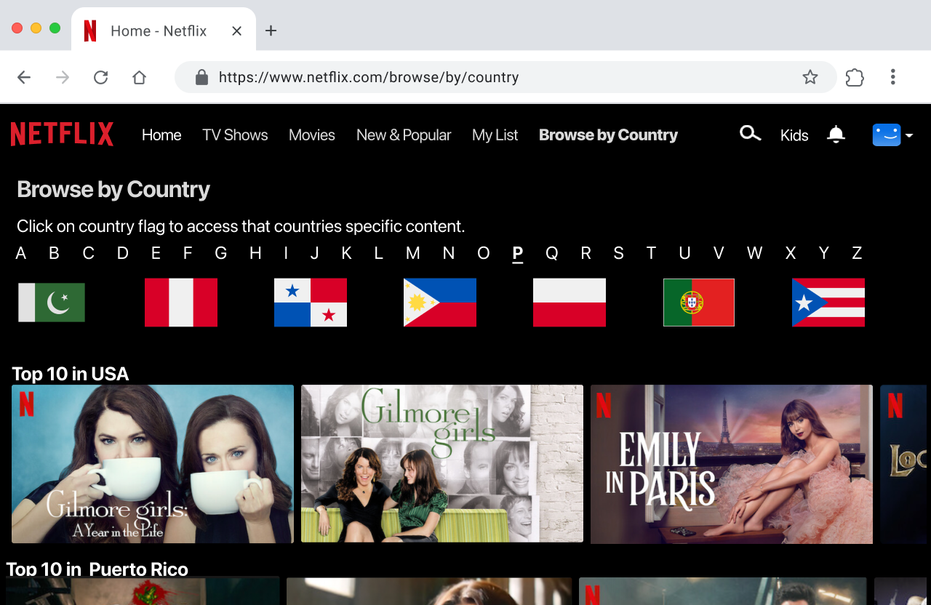Switch to the Home - Netflix tab
The image size is (931, 605).
164,31
